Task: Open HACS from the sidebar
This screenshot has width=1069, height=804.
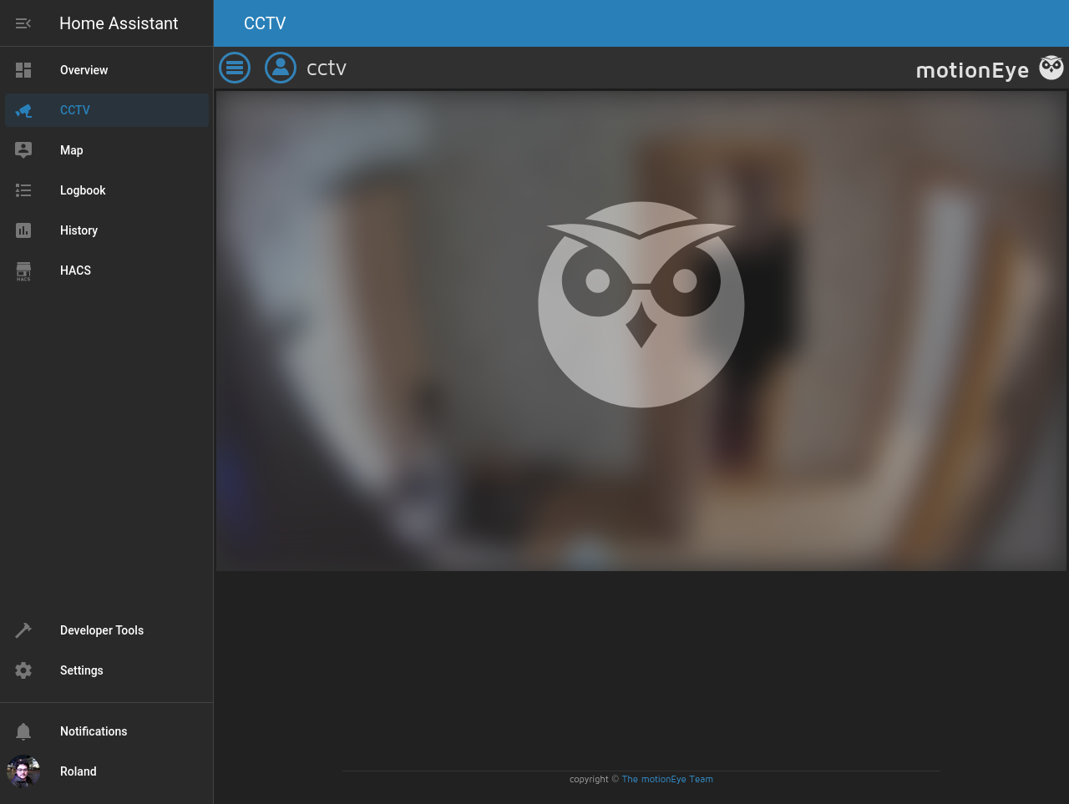Action: [107, 271]
